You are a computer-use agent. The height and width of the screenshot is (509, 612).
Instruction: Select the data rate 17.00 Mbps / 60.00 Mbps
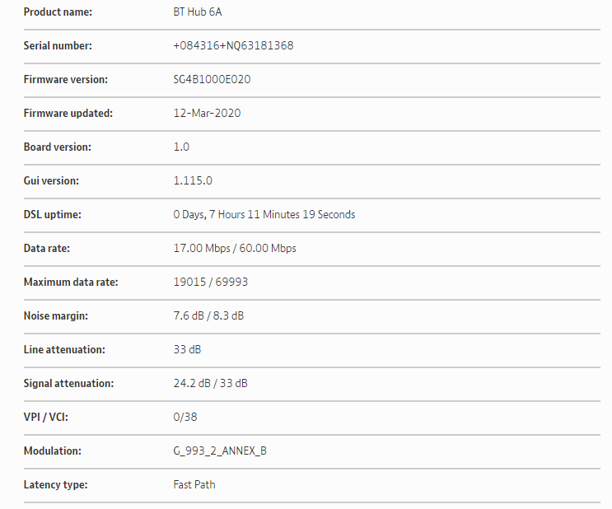[235, 249]
